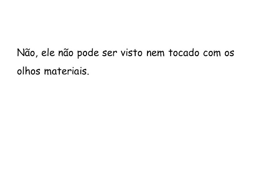Click the capital letter N in "Não"
Viewport: 260px width, 195px height.
(x=20, y=53)
